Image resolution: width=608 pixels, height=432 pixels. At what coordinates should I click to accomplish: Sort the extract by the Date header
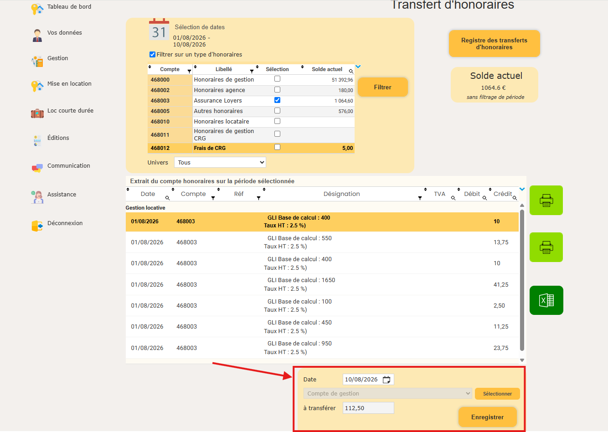pos(148,194)
